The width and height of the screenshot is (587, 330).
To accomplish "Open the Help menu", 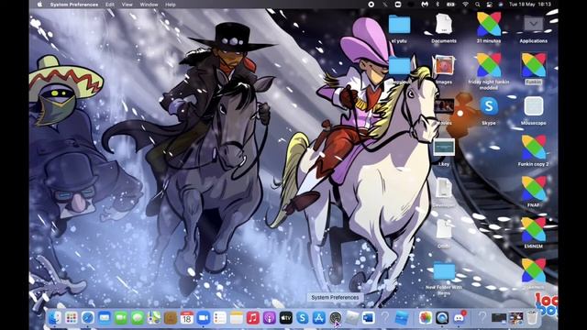I will (x=171, y=5).
